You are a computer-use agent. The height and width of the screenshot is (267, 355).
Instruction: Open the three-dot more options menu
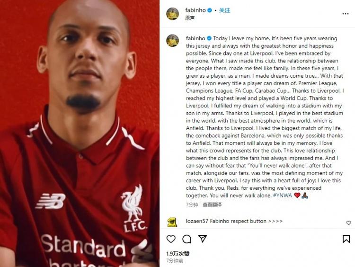[346, 14]
